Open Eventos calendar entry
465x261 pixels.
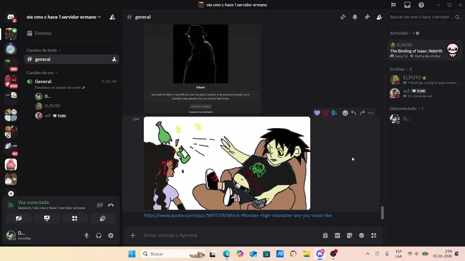point(72,33)
